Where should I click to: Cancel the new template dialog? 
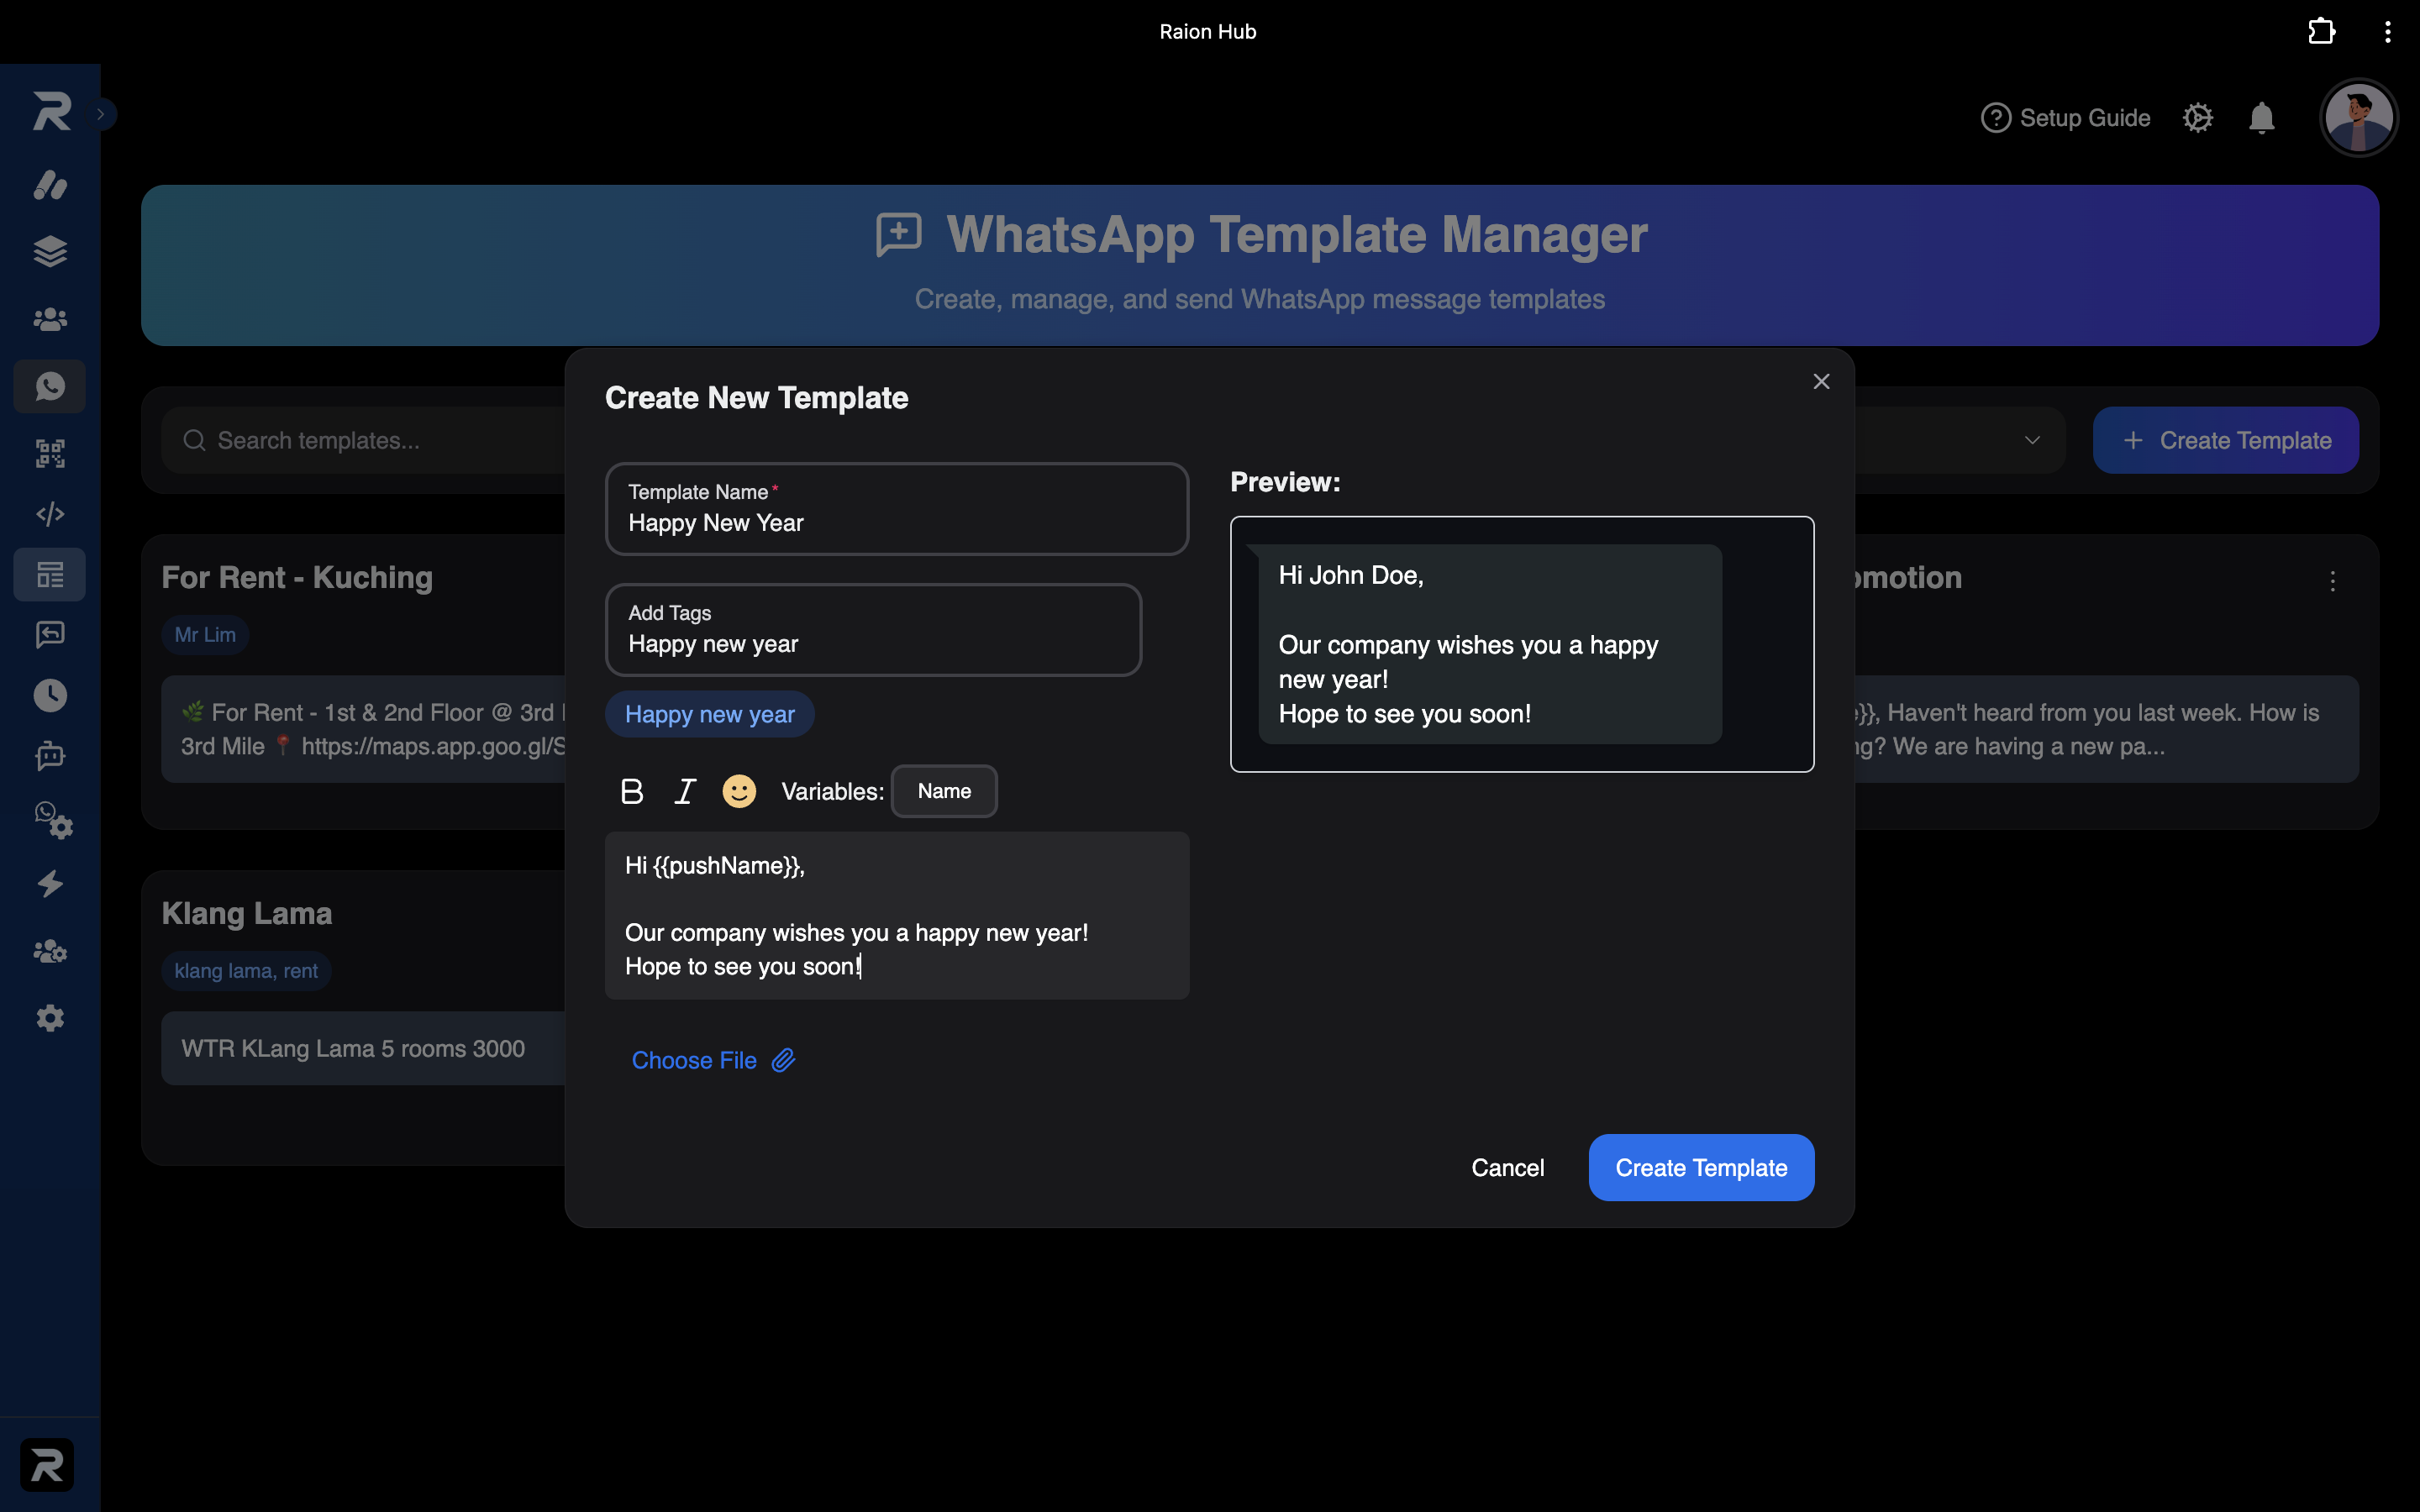coord(1507,1167)
